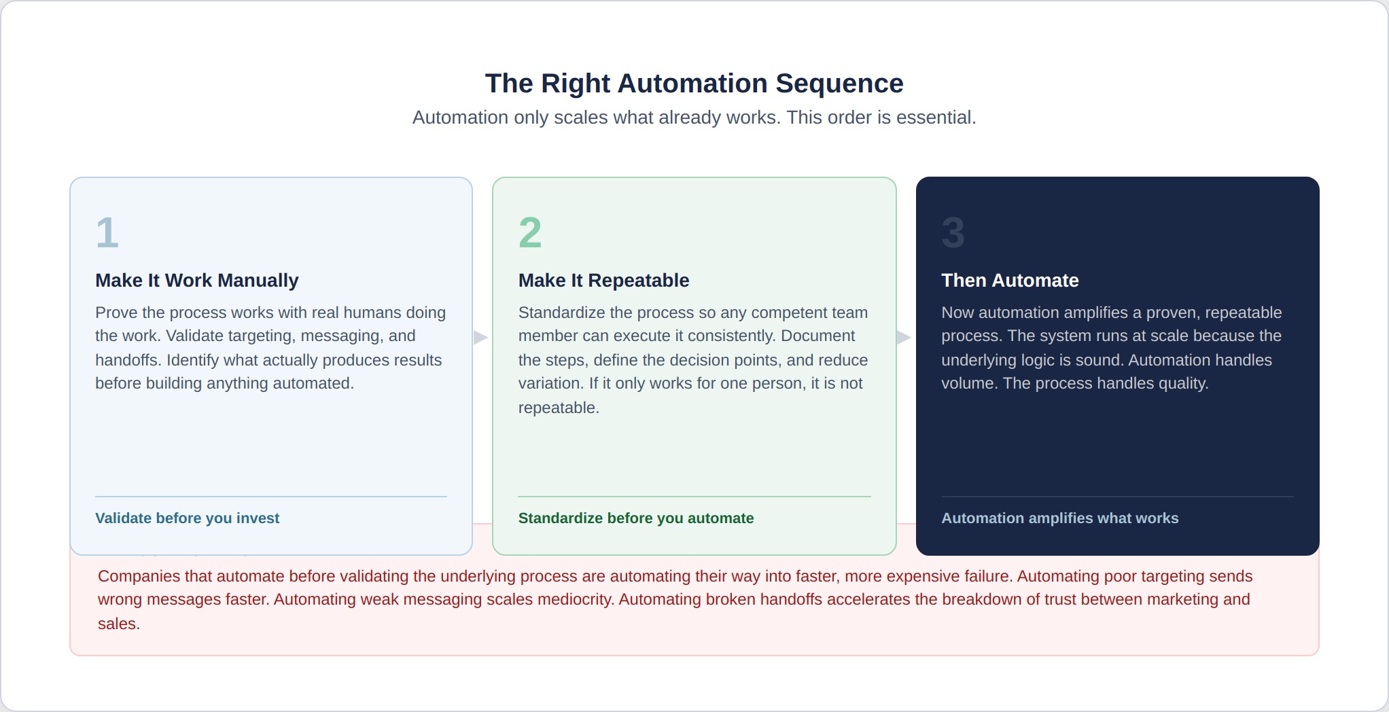Click the green divider line in step 2 card
Screen dimensions: 1389x712
coord(694,497)
